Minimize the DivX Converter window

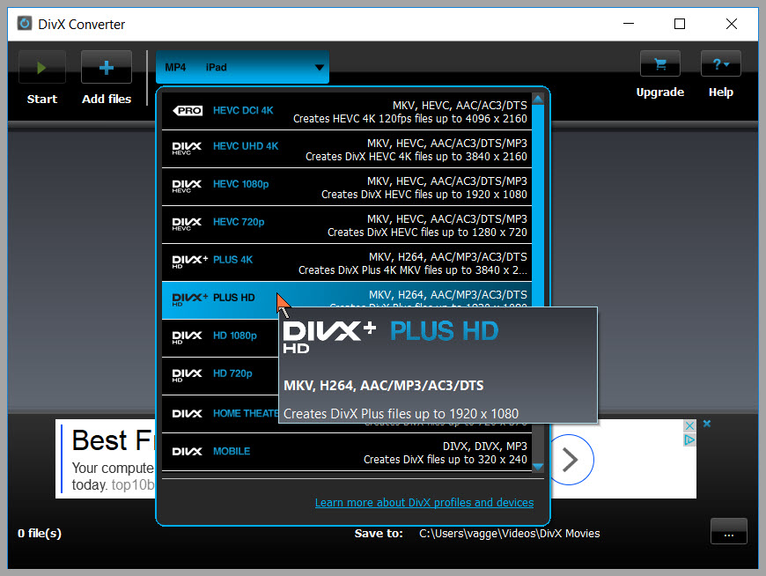pyautogui.click(x=629, y=24)
